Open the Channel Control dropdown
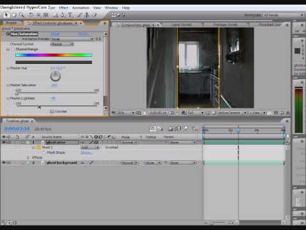 (x=62, y=44)
